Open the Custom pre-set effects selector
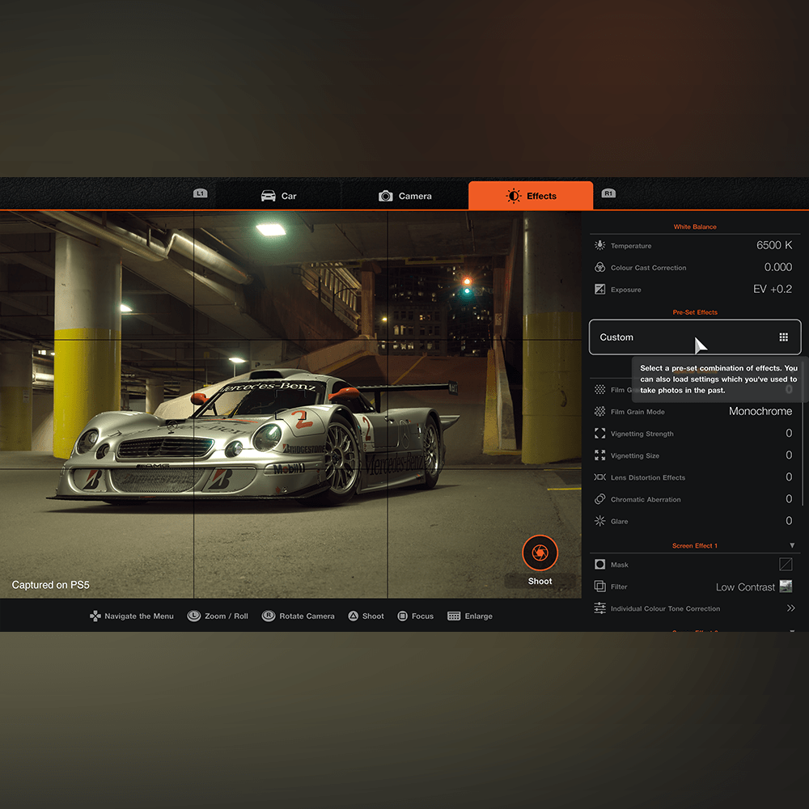809x809 pixels. [x=694, y=337]
